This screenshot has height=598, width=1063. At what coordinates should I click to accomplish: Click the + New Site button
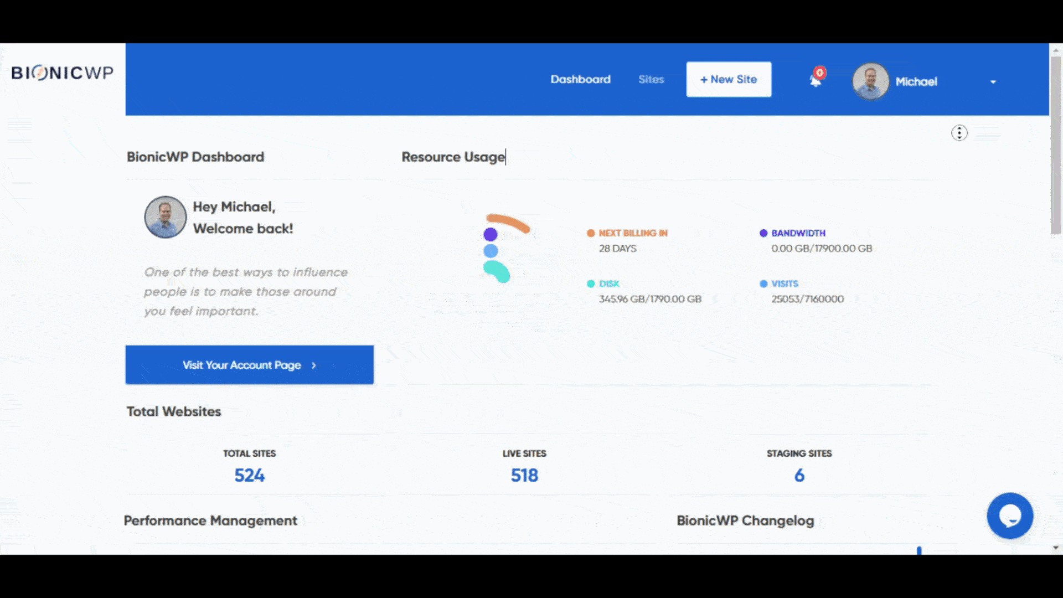click(x=729, y=79)
